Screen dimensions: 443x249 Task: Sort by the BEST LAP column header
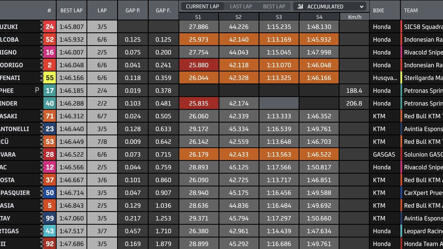tap(71, 10)
